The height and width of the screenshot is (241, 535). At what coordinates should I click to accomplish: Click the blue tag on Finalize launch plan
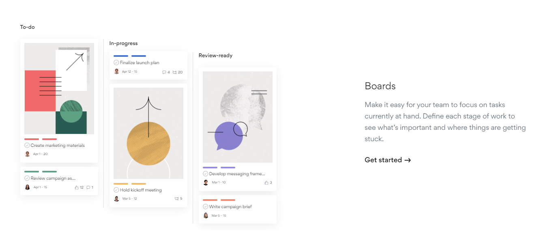click(121, 56)
